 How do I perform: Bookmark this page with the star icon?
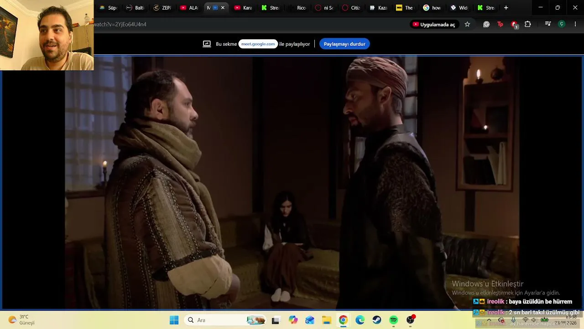[467, 24]
